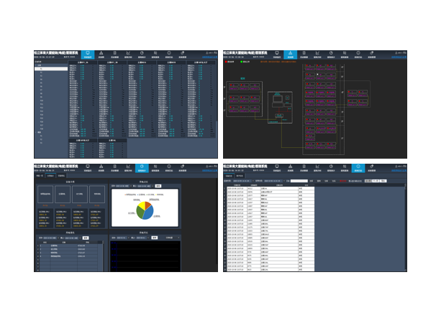This screenshot has width=436, height=336.
Task: Toggle the green status legend in the wiring diagram window
Action: pyautogui.click(x=242, y=62)
